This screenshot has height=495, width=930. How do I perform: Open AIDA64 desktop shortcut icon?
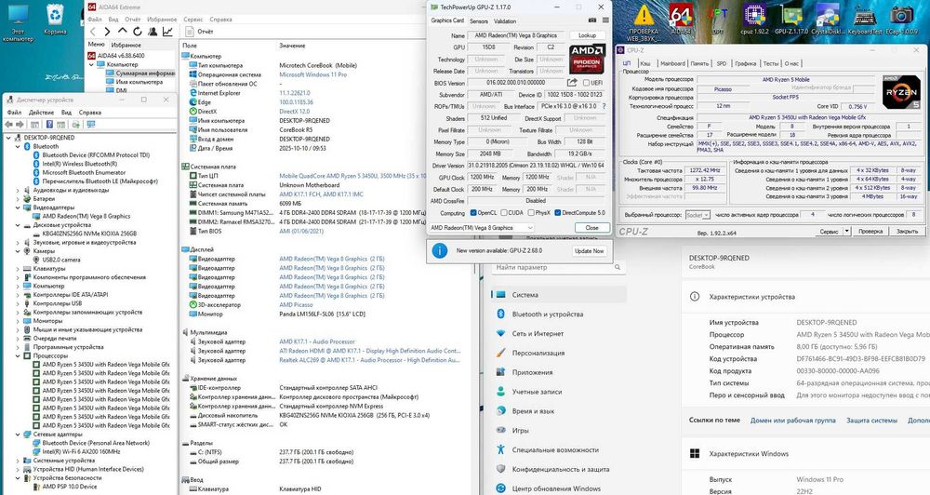[681, 19]
